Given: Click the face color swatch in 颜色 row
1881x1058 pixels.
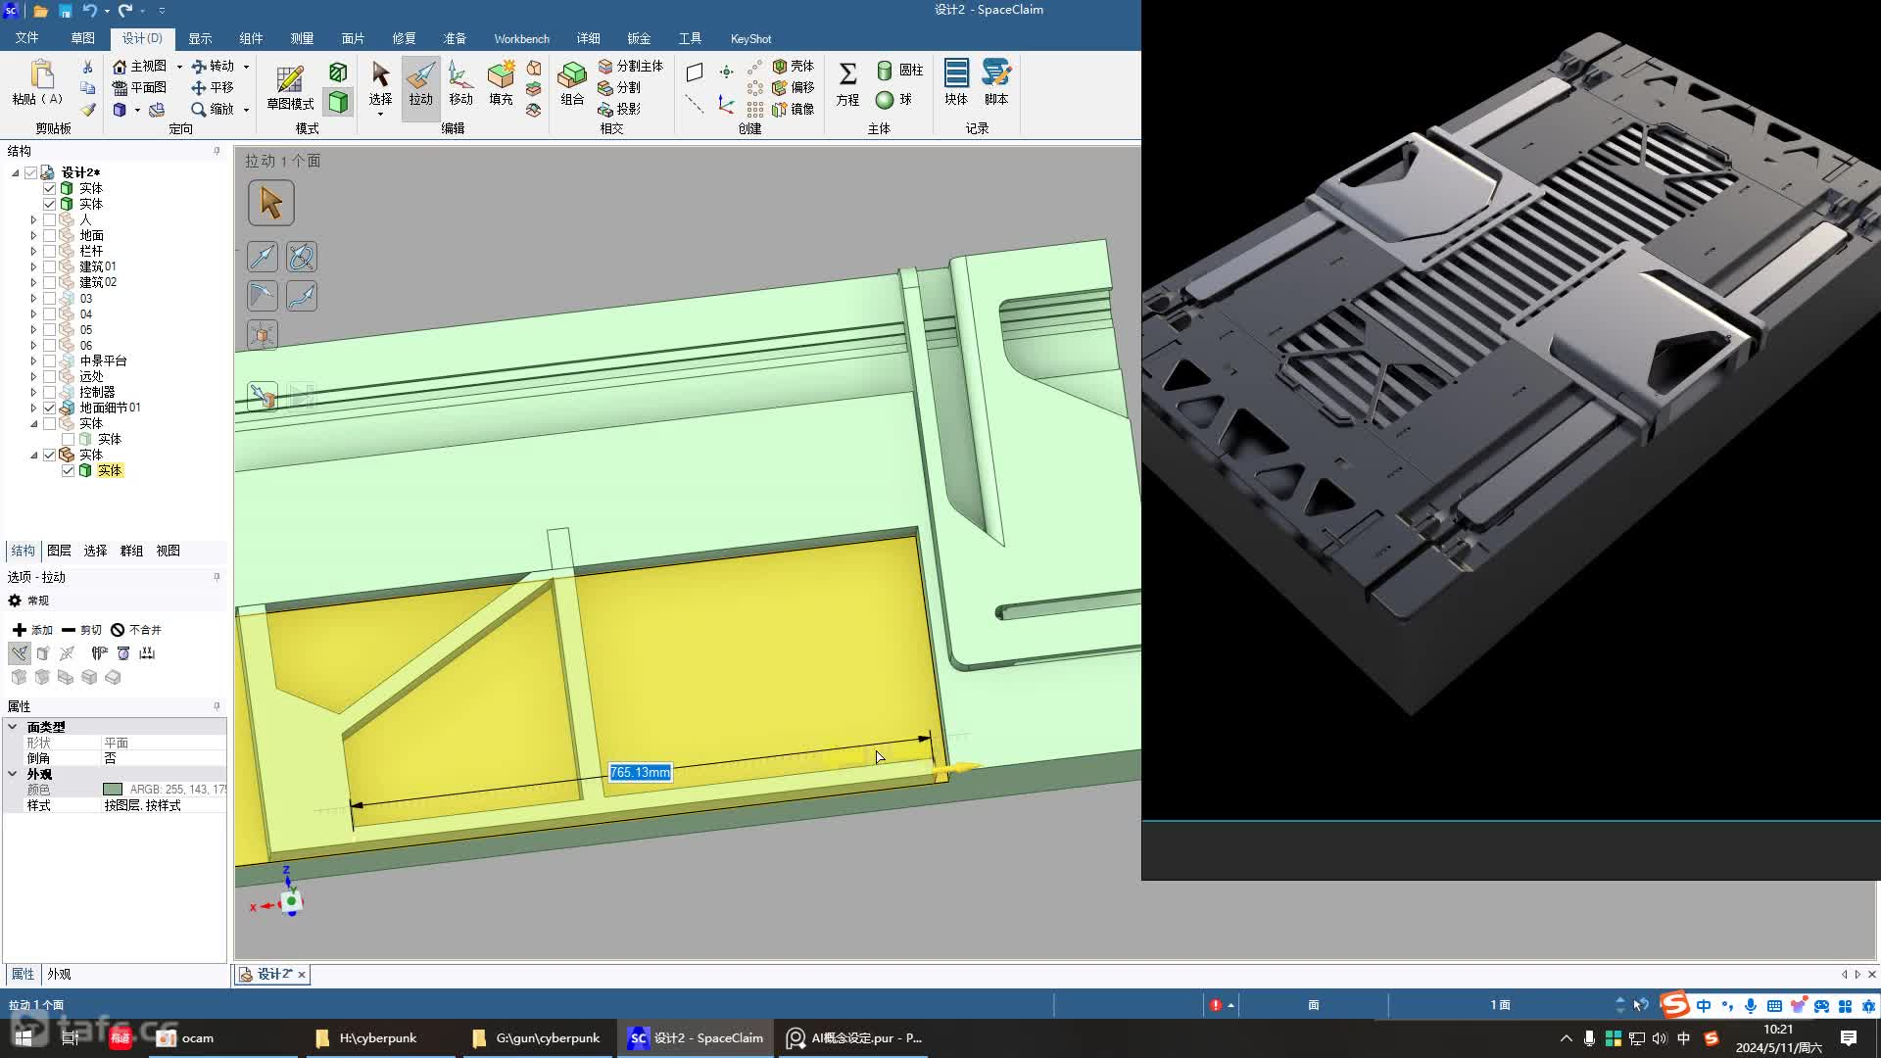Looking at the screenshot, I should pyautogui.click(x=113, y=790).
